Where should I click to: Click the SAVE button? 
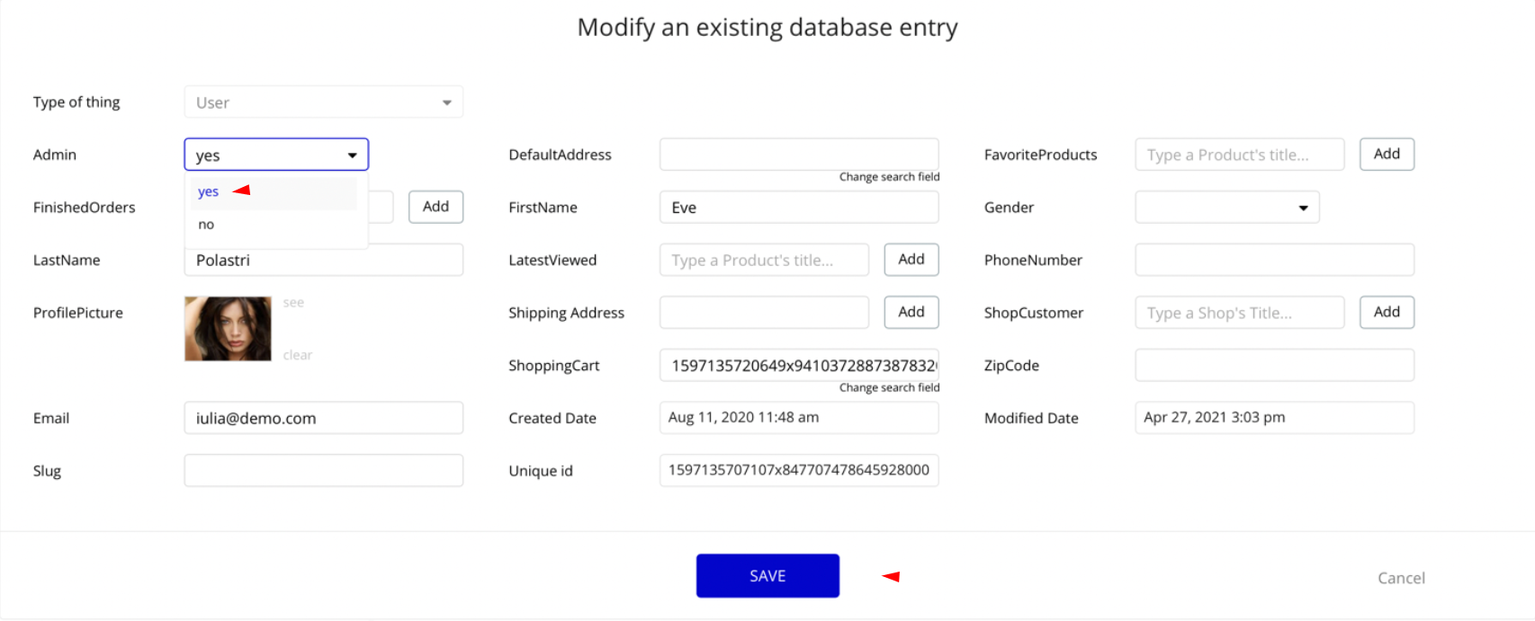tap(767, 576)
